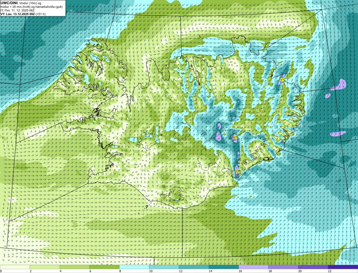Select the dark teal 14–16 m/s legend swatch
Image resolution: width=358 pixels, height=273 pixels.
224,267
